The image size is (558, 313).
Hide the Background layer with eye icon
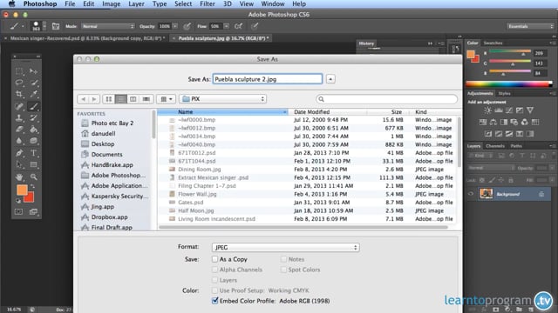coord(471,194)
